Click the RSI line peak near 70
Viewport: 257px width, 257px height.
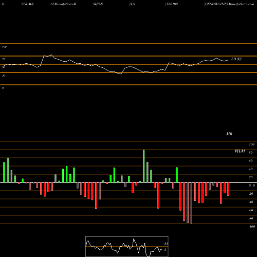[x=51, y=55]
